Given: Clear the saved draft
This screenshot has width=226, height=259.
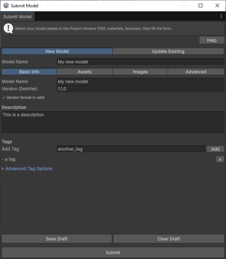Looking at the screenshot, I should (x=168, y=239).
